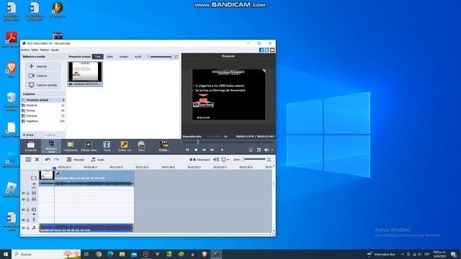This screenshot has width=461, height=259.
Task: Click the Velocidad toolbar button
Action: point(76,160)
